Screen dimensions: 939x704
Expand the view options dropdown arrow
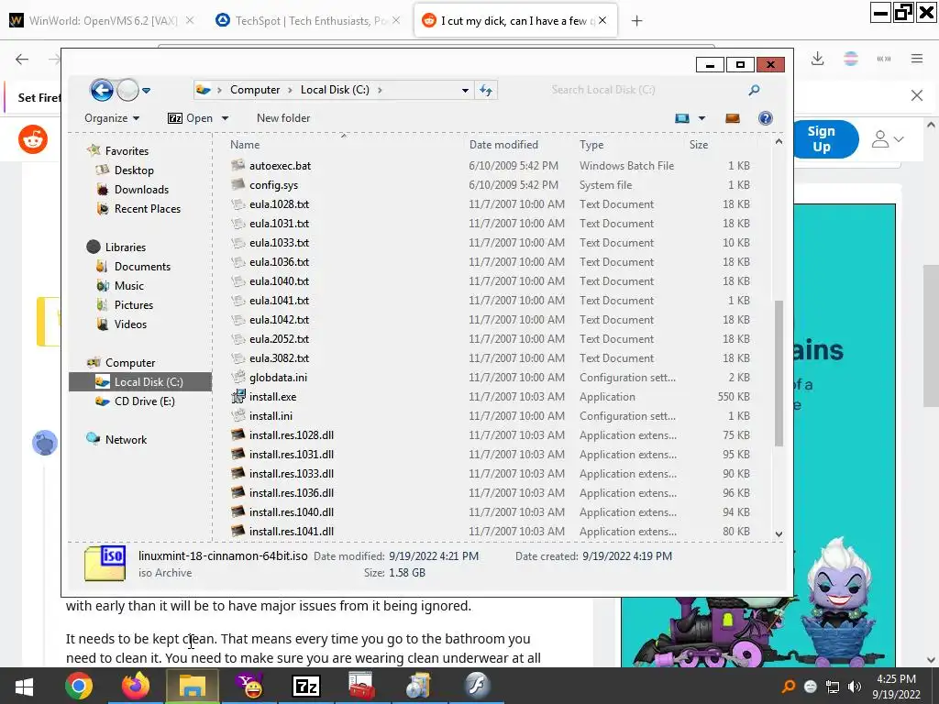click(x=701, y=118)
